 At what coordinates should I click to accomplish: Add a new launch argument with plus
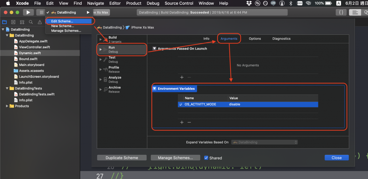click(x=181, y=77)
